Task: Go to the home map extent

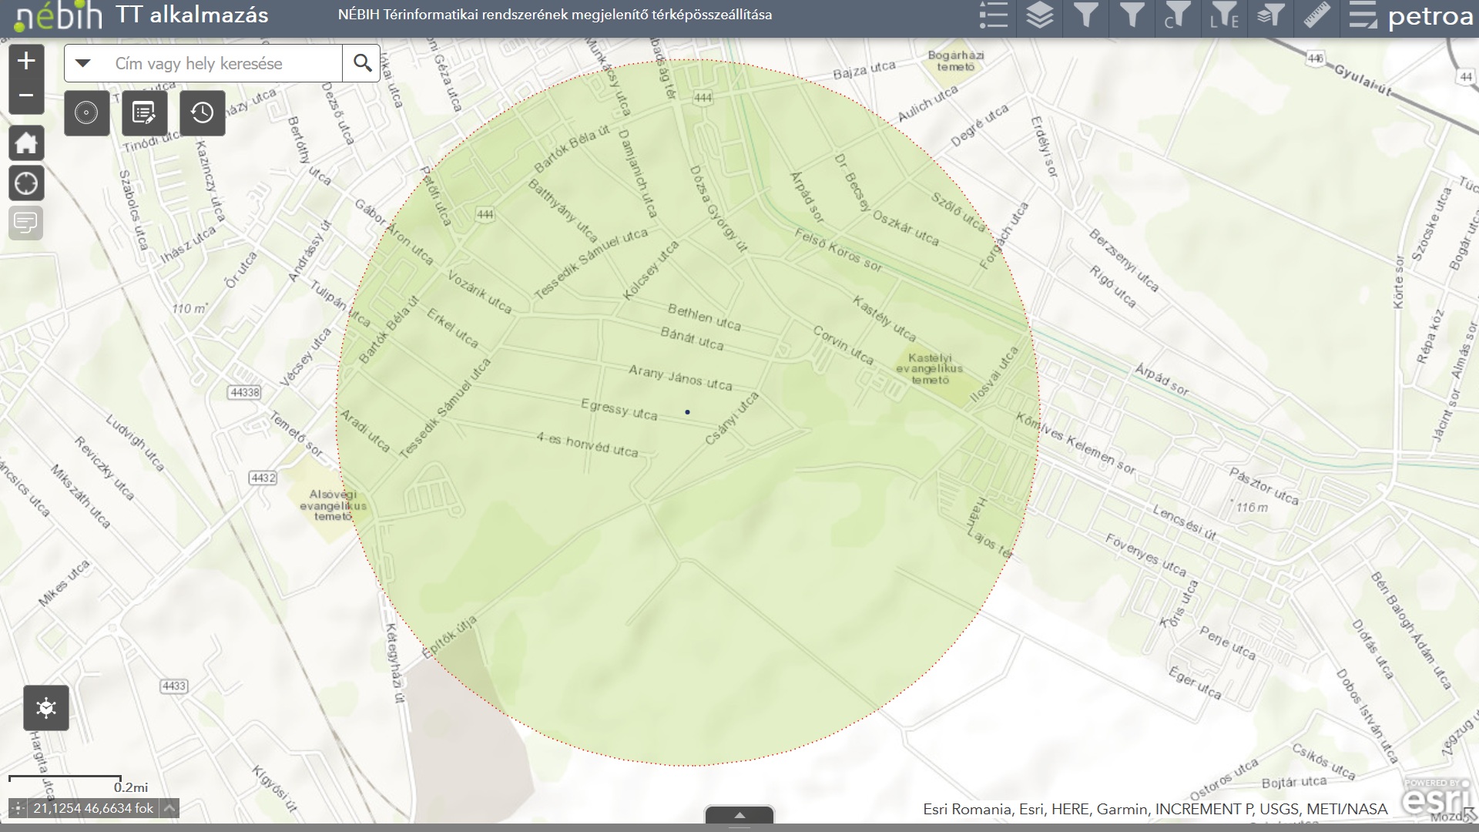Action: coord(26,143)
